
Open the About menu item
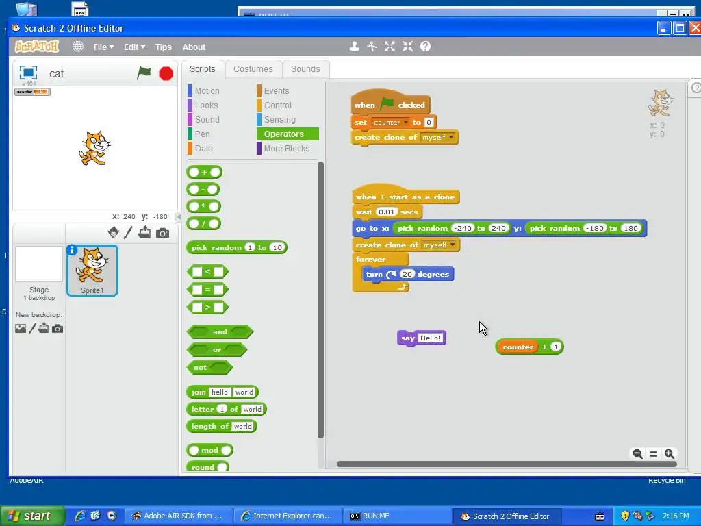coord(194,47)
